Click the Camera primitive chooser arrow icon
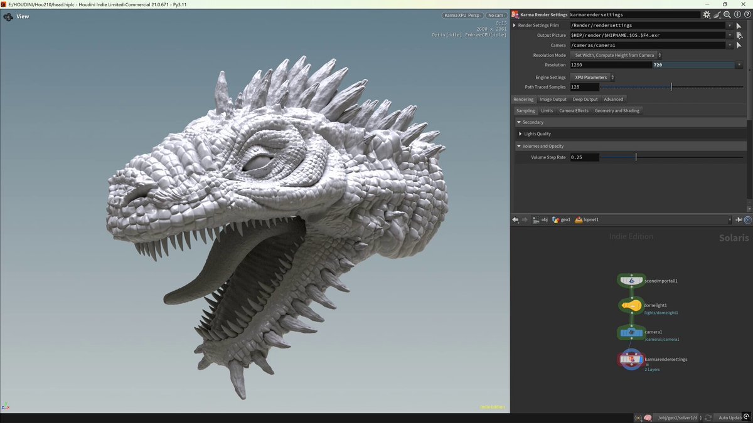The width and height of the screenshot is (753, 423). (739, 45)
